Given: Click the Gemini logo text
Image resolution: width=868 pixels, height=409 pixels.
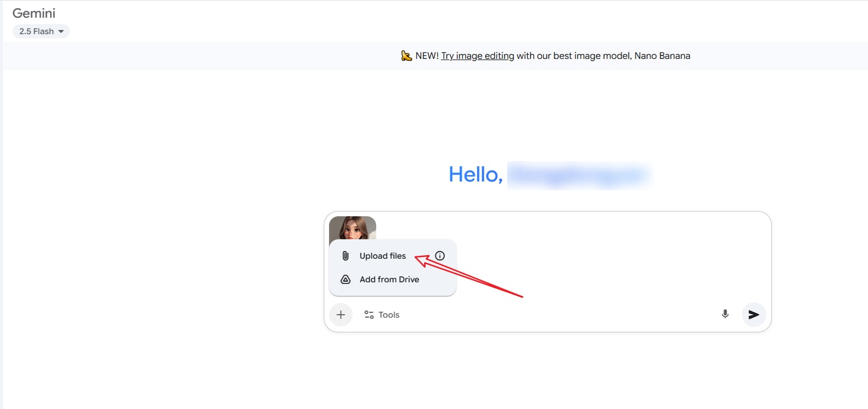Looking at the screenshot, I should [34, 13].
